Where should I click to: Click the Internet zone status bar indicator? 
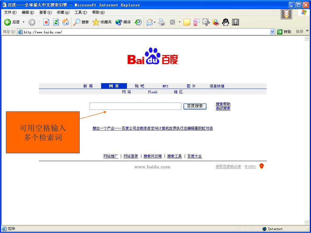click(273, 229)
